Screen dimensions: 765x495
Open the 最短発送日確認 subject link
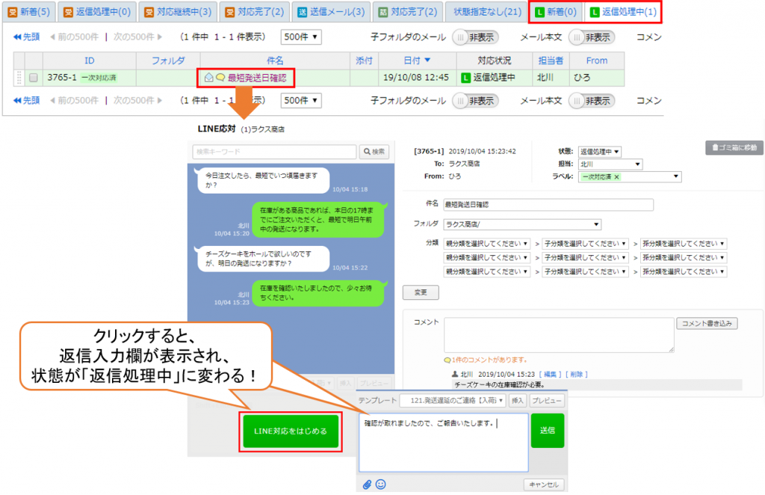pos(257,78)
